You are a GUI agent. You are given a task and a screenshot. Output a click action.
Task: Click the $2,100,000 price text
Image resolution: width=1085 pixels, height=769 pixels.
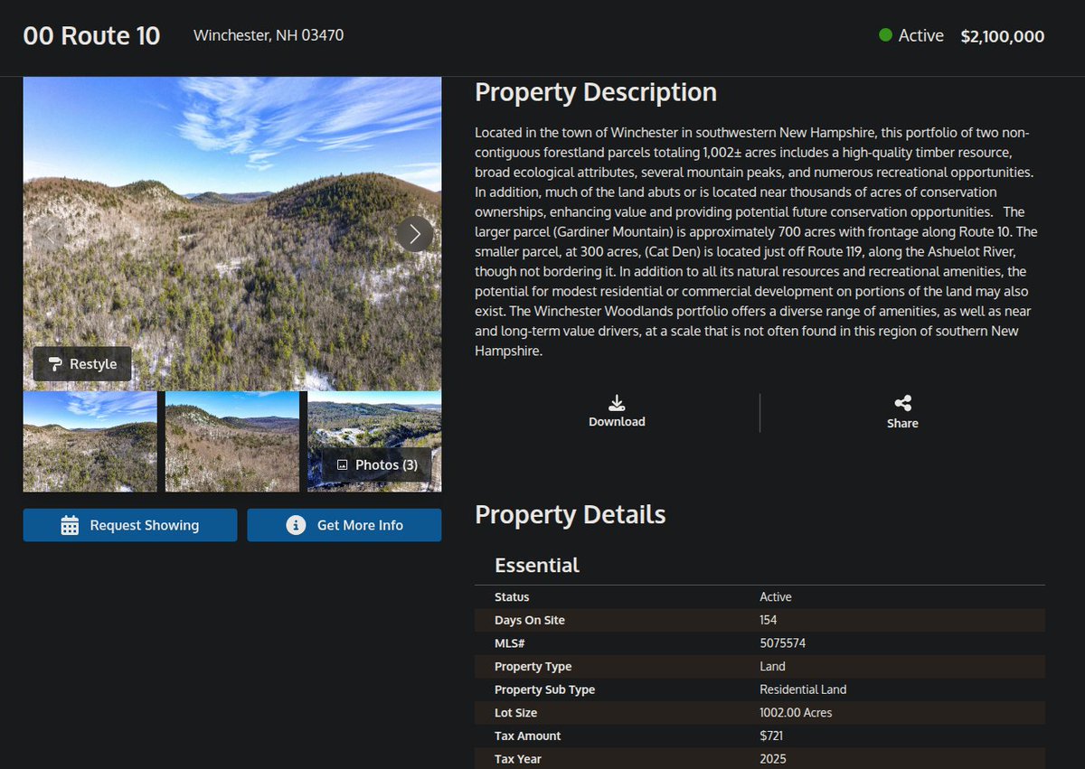pos(1002,36)
